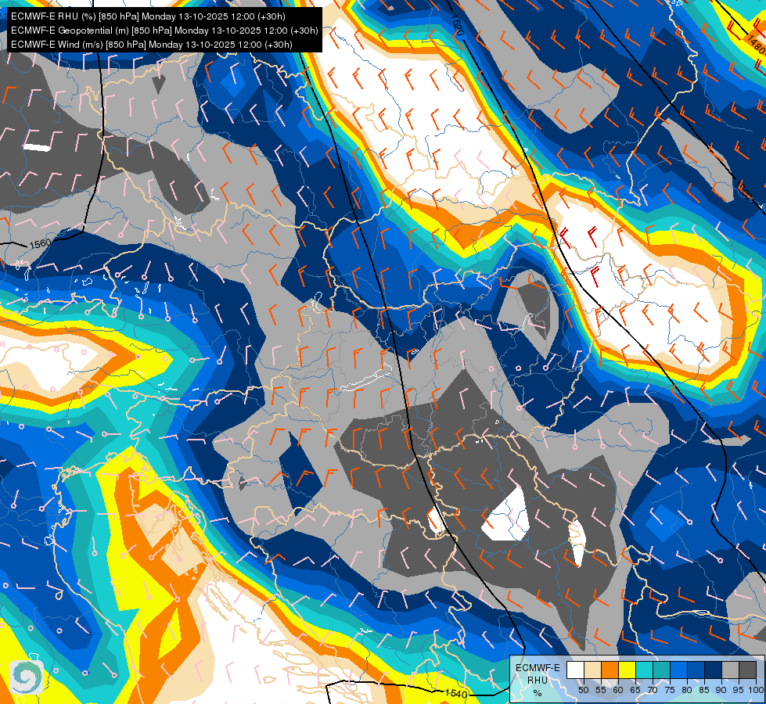This screenshot has width=766, height=704.
Task: Click the RHU (%) 850 hPa title line
Action: (x=148, y=16)
